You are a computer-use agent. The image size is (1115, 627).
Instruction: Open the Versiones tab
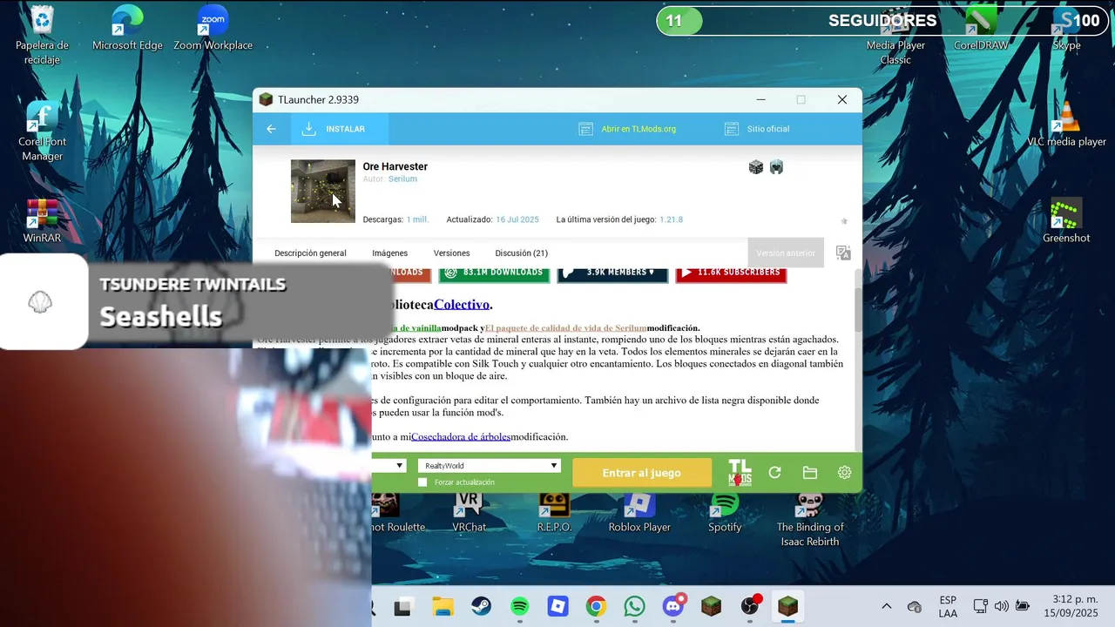pyautogui.click(x=451, y=253)
